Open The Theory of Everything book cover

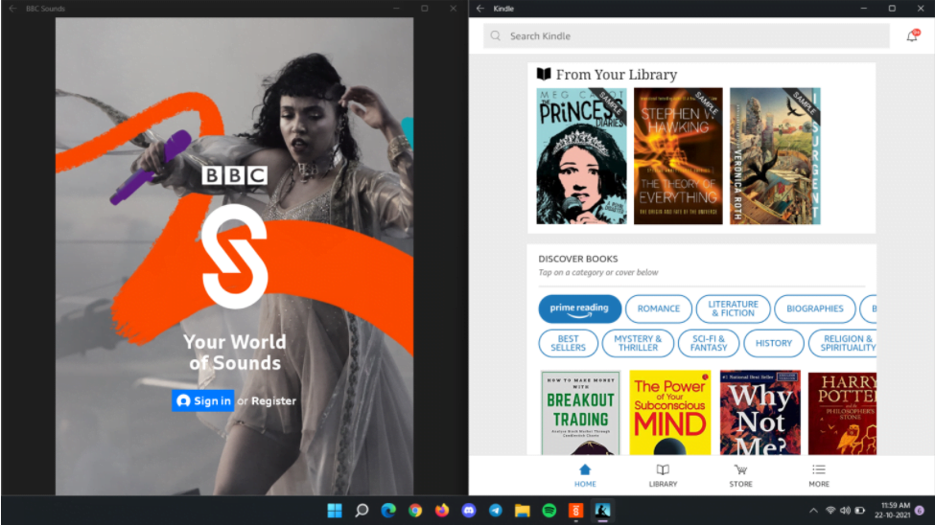click(x=678, y=156)
